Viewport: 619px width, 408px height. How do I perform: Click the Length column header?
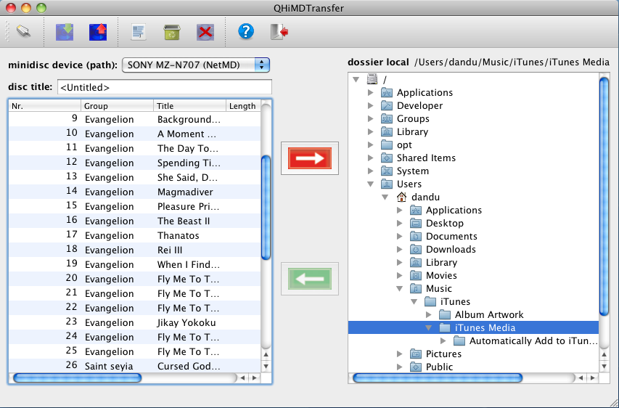point(243,106)
